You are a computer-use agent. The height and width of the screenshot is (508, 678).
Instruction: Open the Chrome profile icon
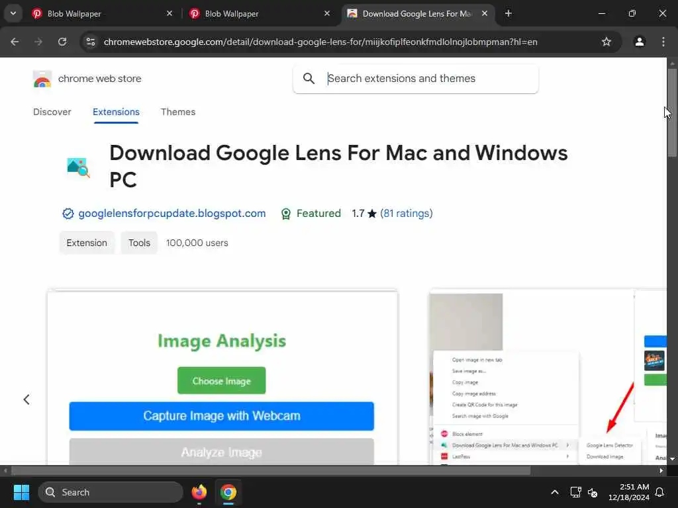tap(640, 42)
